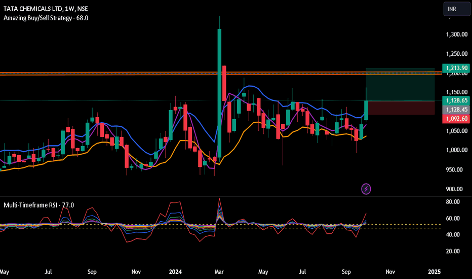Click the Nov label left of 2024
The height and width of the screenshot is (279, 472).
click(x=136, y=272)
